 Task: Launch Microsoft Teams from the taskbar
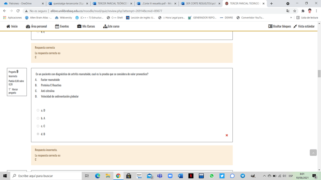pos(160,176)
